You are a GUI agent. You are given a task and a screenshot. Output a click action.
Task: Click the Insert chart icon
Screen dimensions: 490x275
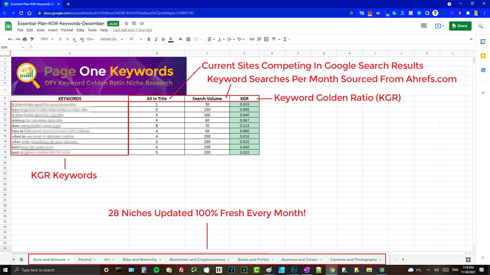tap(266, 39)
